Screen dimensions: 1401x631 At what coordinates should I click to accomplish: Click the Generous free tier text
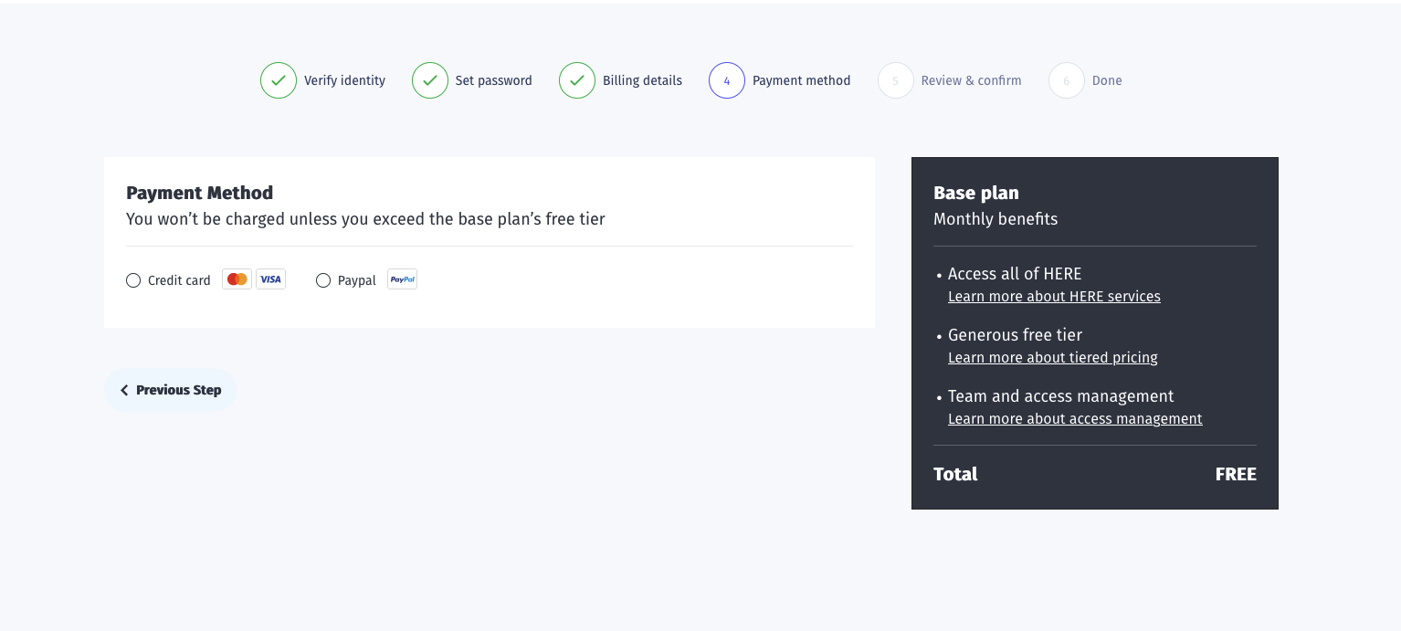pos(1015,335)
